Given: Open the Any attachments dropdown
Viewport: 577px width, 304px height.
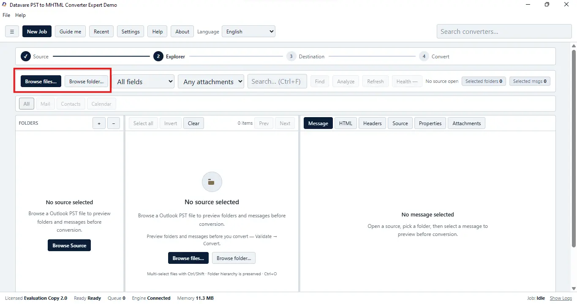Looking at the screenshot, I should click(211, 82).
